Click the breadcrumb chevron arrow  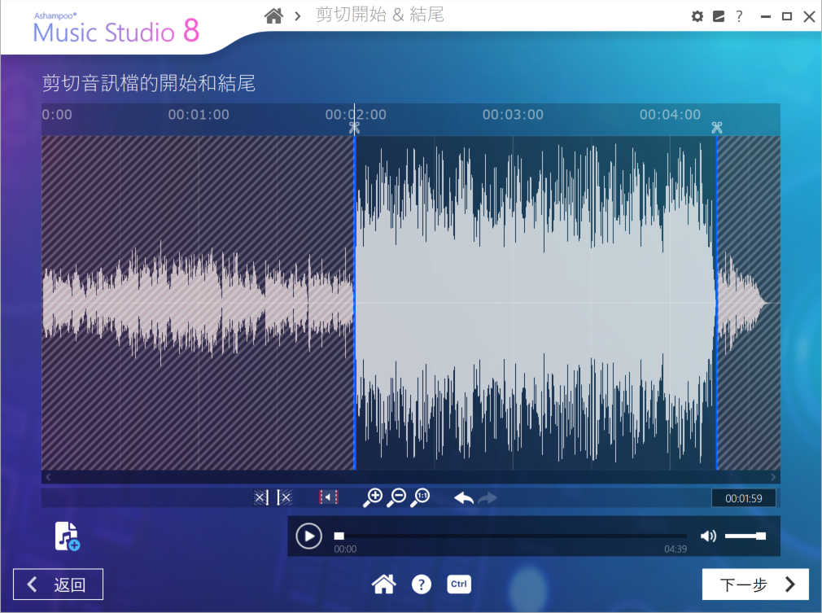coord(298,16)
